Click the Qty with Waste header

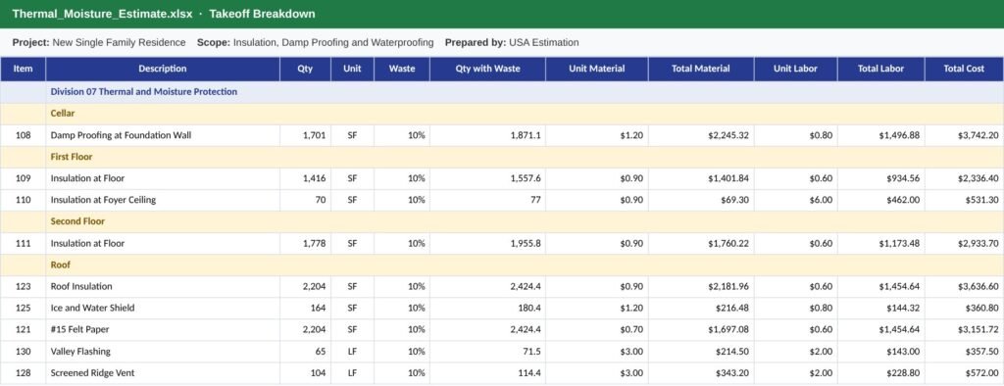point(488,70)
